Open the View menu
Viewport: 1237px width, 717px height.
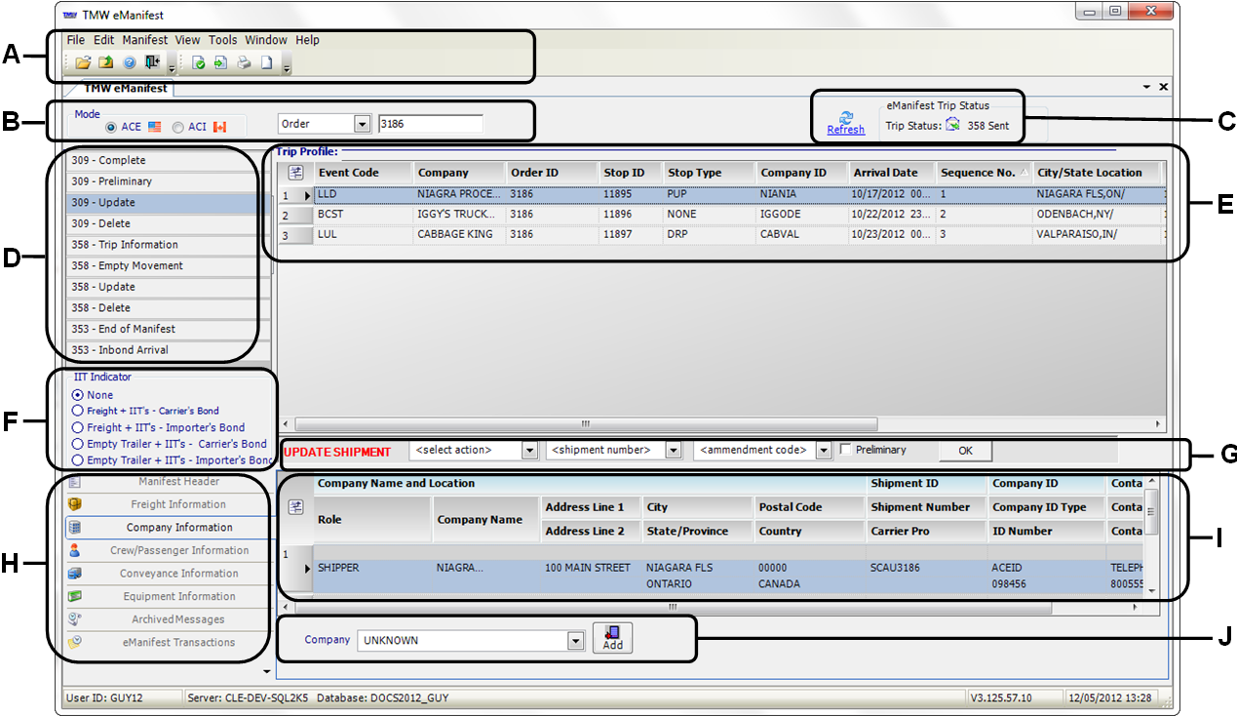pos(188,40)
